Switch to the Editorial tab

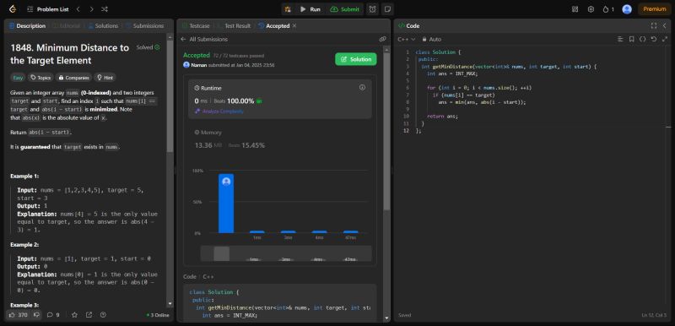(x=67, y=26)
